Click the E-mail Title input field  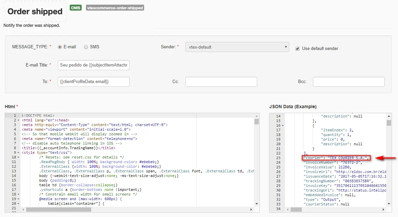pyautogui.click(x=94, y=65)
